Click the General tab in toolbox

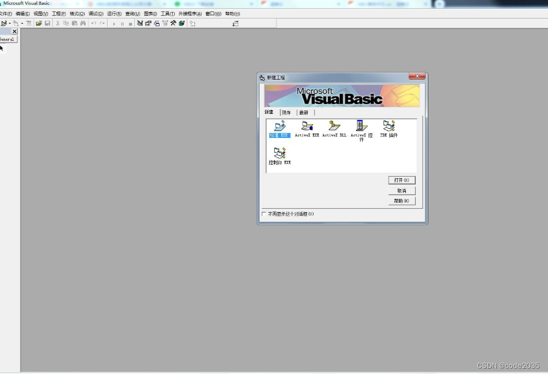(8, 39)
